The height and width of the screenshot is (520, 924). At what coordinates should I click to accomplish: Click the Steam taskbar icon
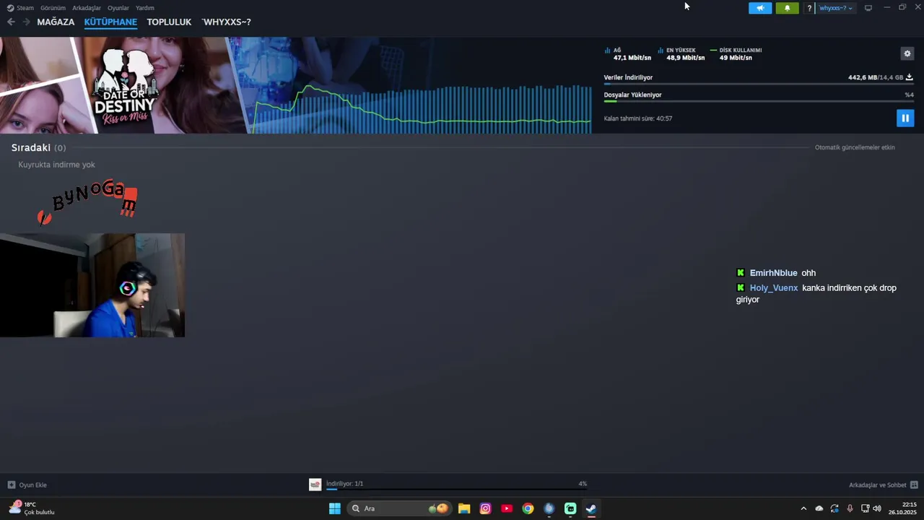591,508
